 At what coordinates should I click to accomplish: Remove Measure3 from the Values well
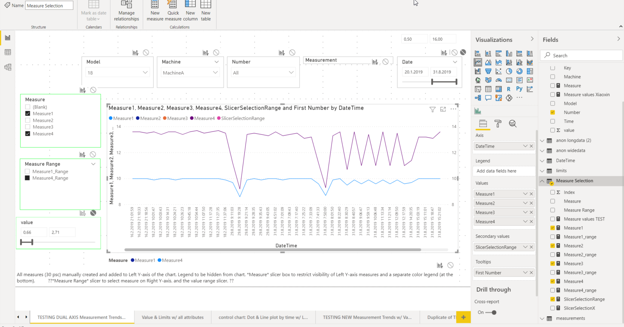click(532, 212)
